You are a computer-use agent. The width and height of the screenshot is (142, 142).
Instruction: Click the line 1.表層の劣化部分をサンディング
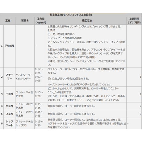pyautogui.click(x=85, y=27)
